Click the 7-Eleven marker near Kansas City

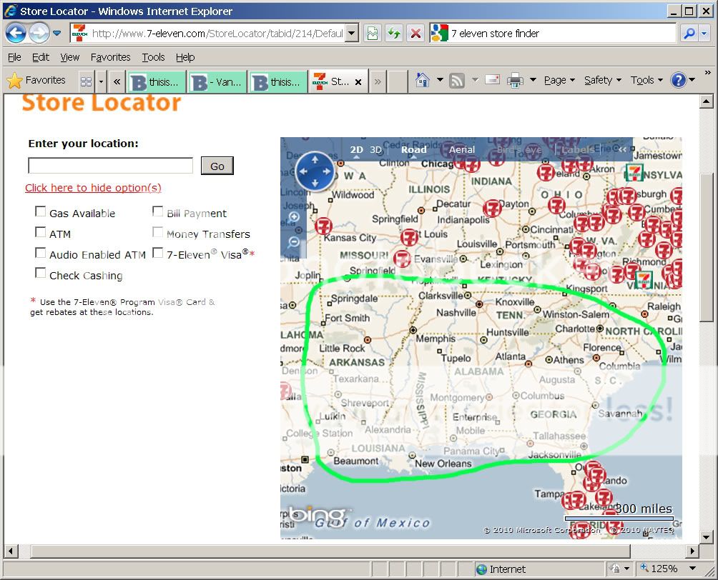(x=324, y=226)
